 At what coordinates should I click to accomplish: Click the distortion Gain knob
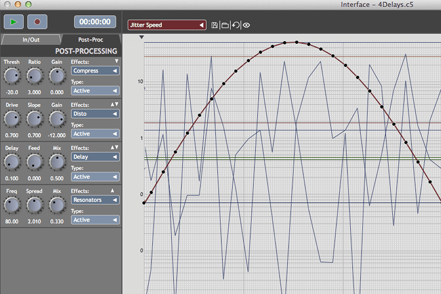click(57, 119)
